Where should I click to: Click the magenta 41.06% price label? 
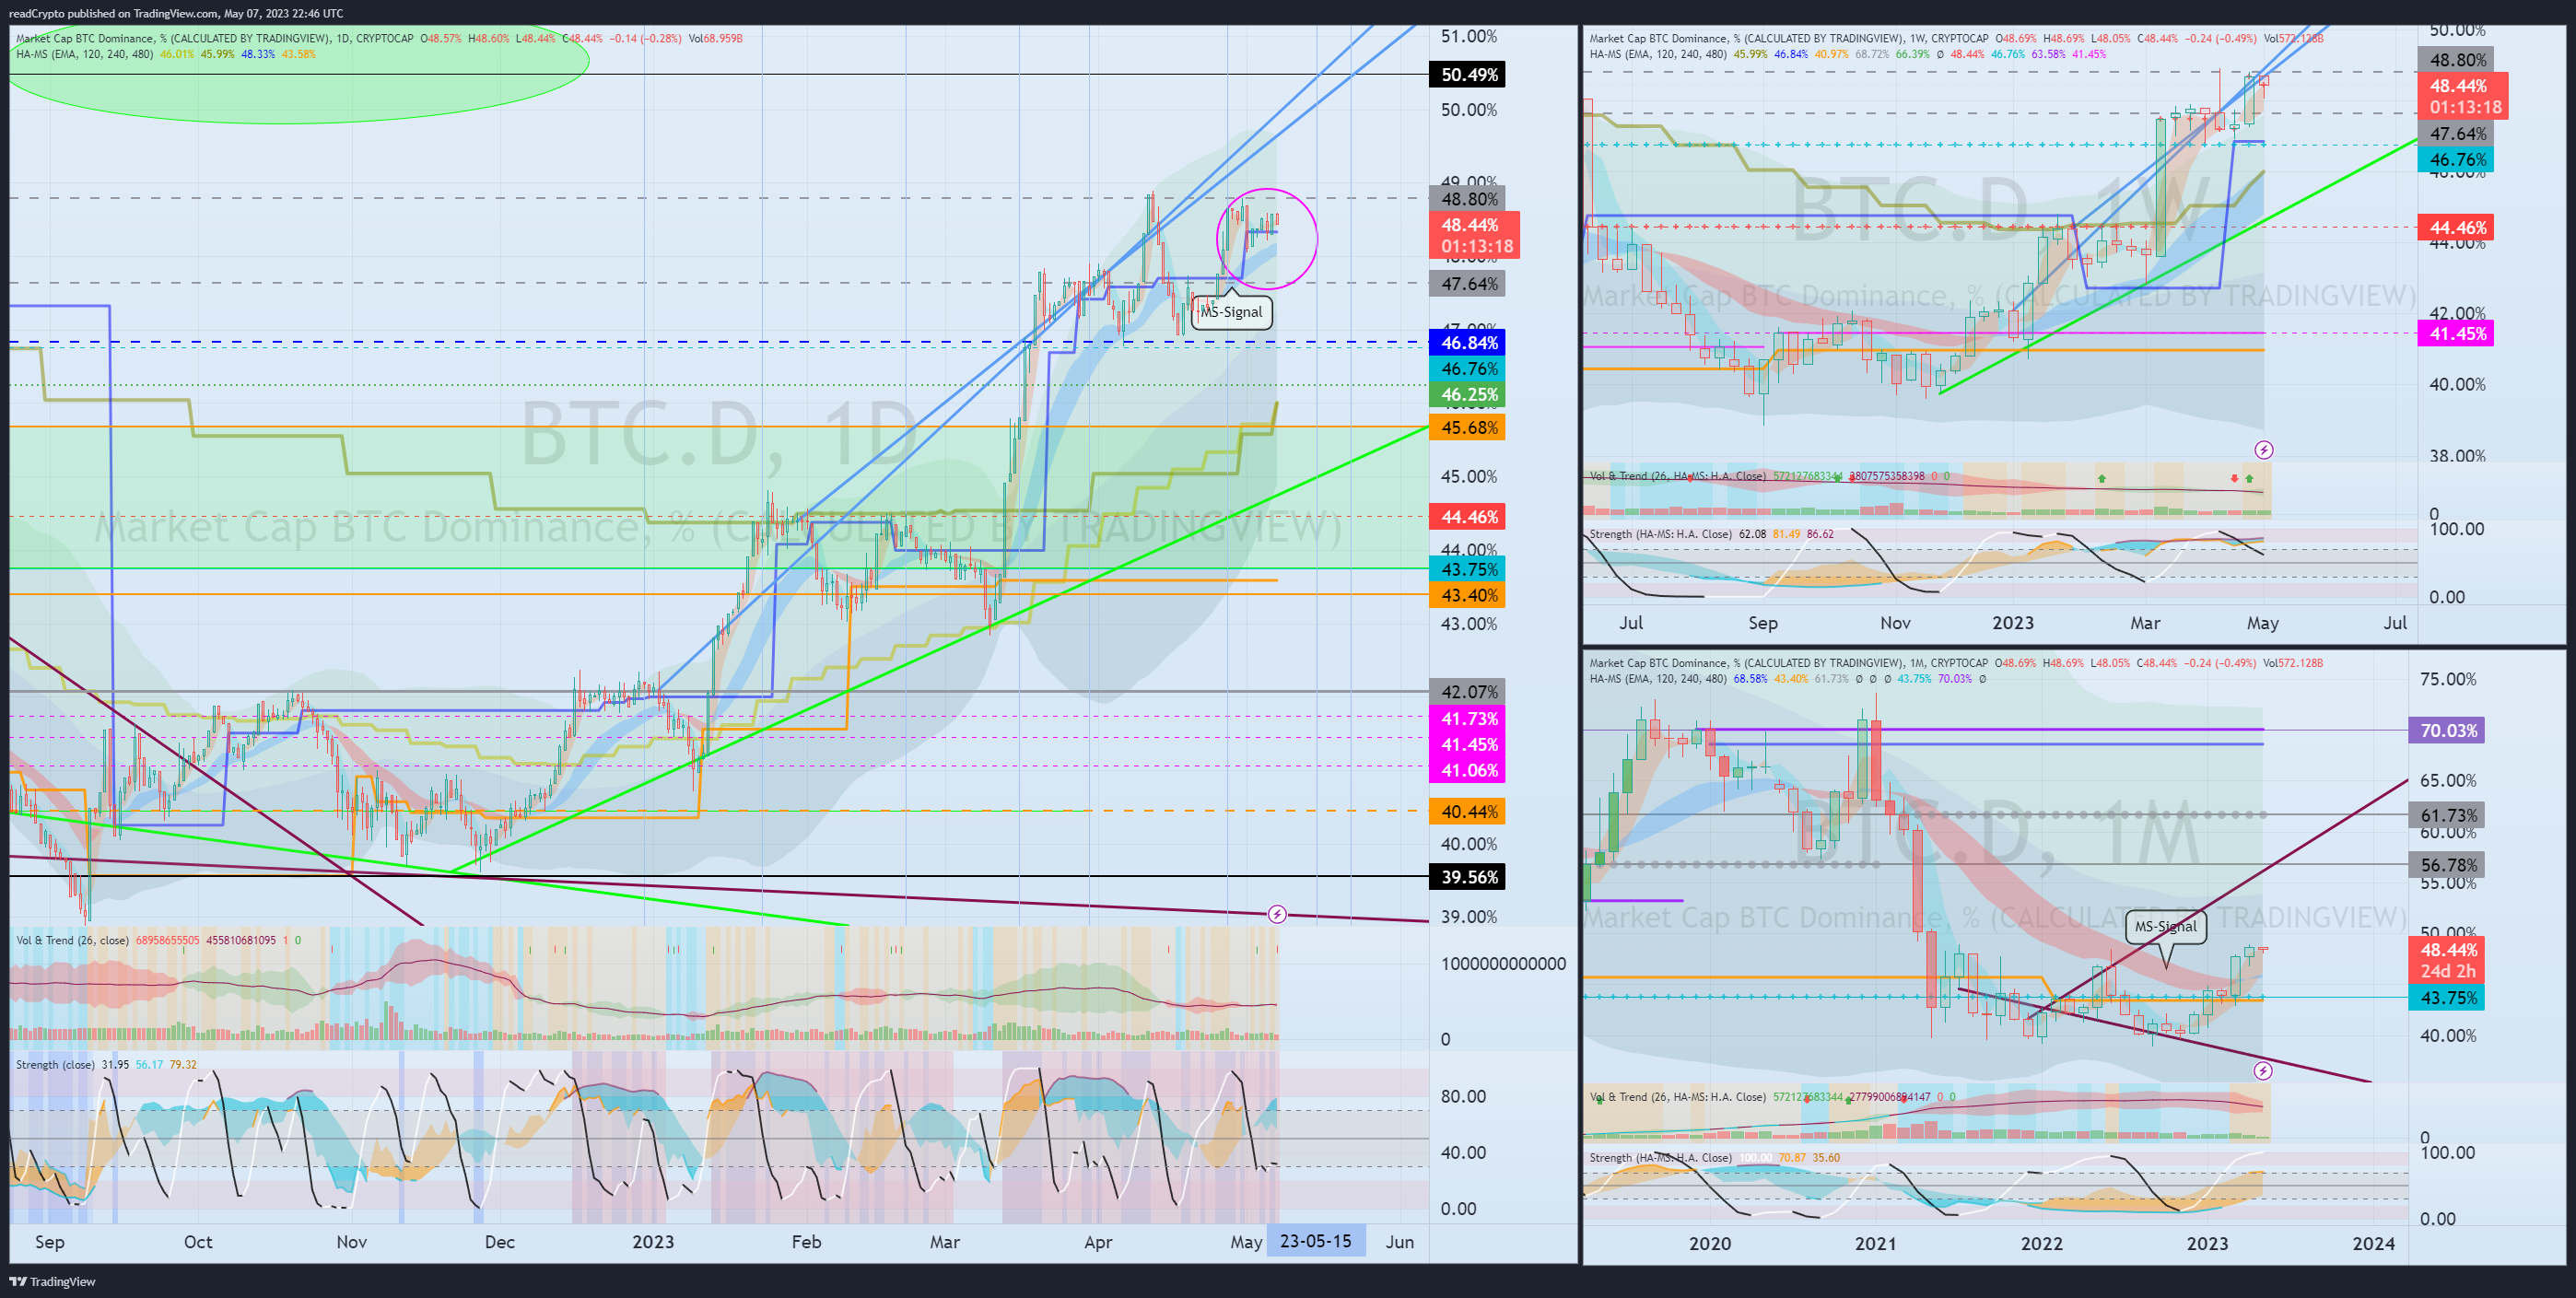pos(1468,771)
